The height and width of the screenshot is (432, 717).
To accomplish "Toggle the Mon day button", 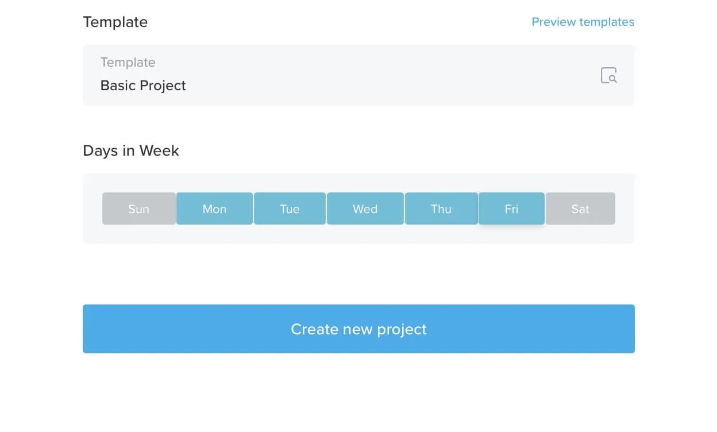I will point(214,209).
